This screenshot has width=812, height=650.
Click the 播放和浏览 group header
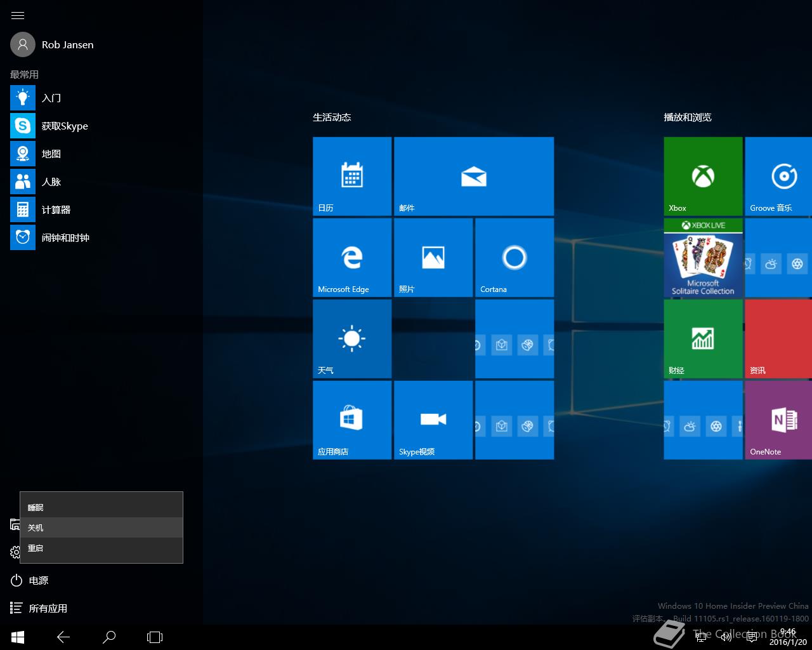tap(688, 117)
